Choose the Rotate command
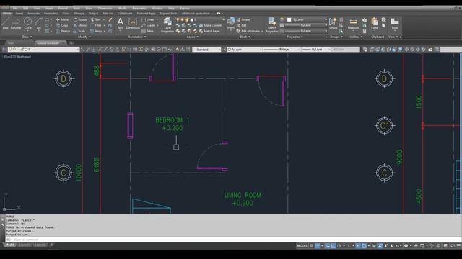 click(80, 19)
